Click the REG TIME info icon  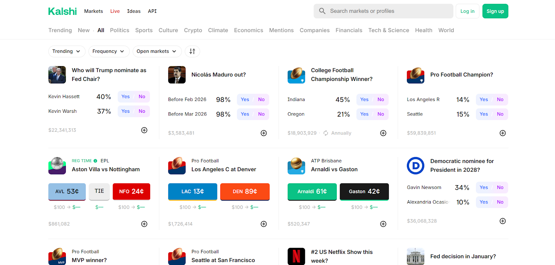pos(95,161)
